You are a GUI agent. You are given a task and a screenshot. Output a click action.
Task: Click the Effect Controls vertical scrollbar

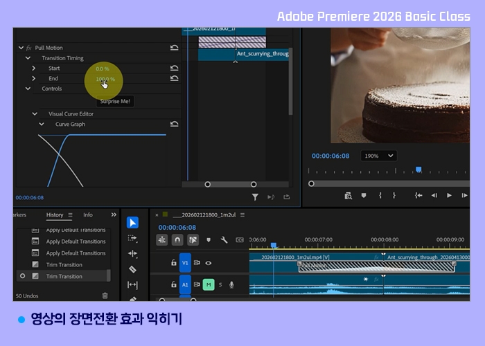tap(290, 81)
